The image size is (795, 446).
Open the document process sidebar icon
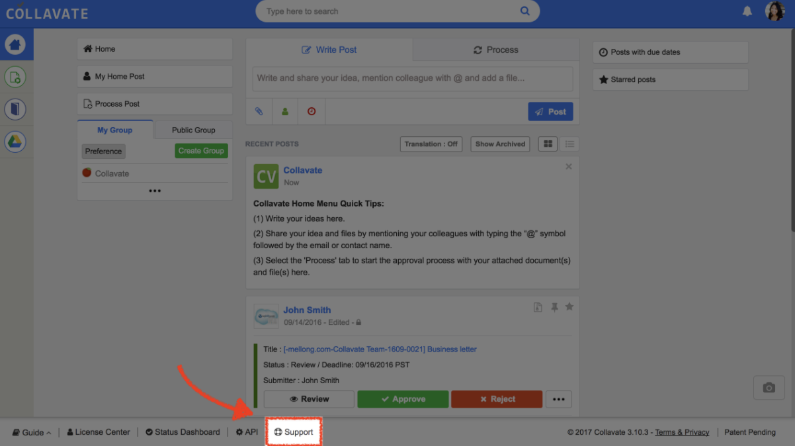point(16,77)
